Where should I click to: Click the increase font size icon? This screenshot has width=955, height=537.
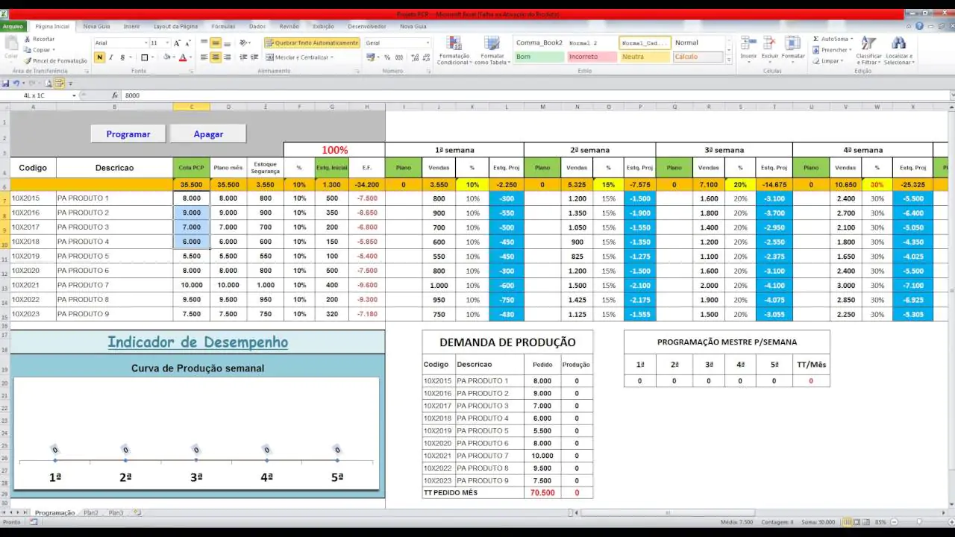[178, 43]
